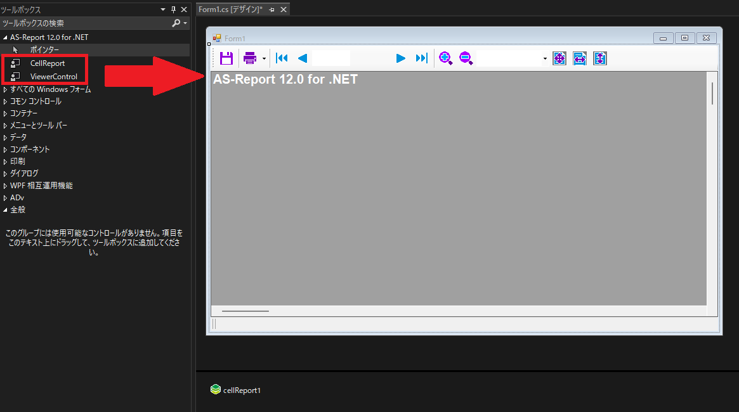Click the Form1 title bar icon
Viewport: 739px width, 412px height.
217,38
